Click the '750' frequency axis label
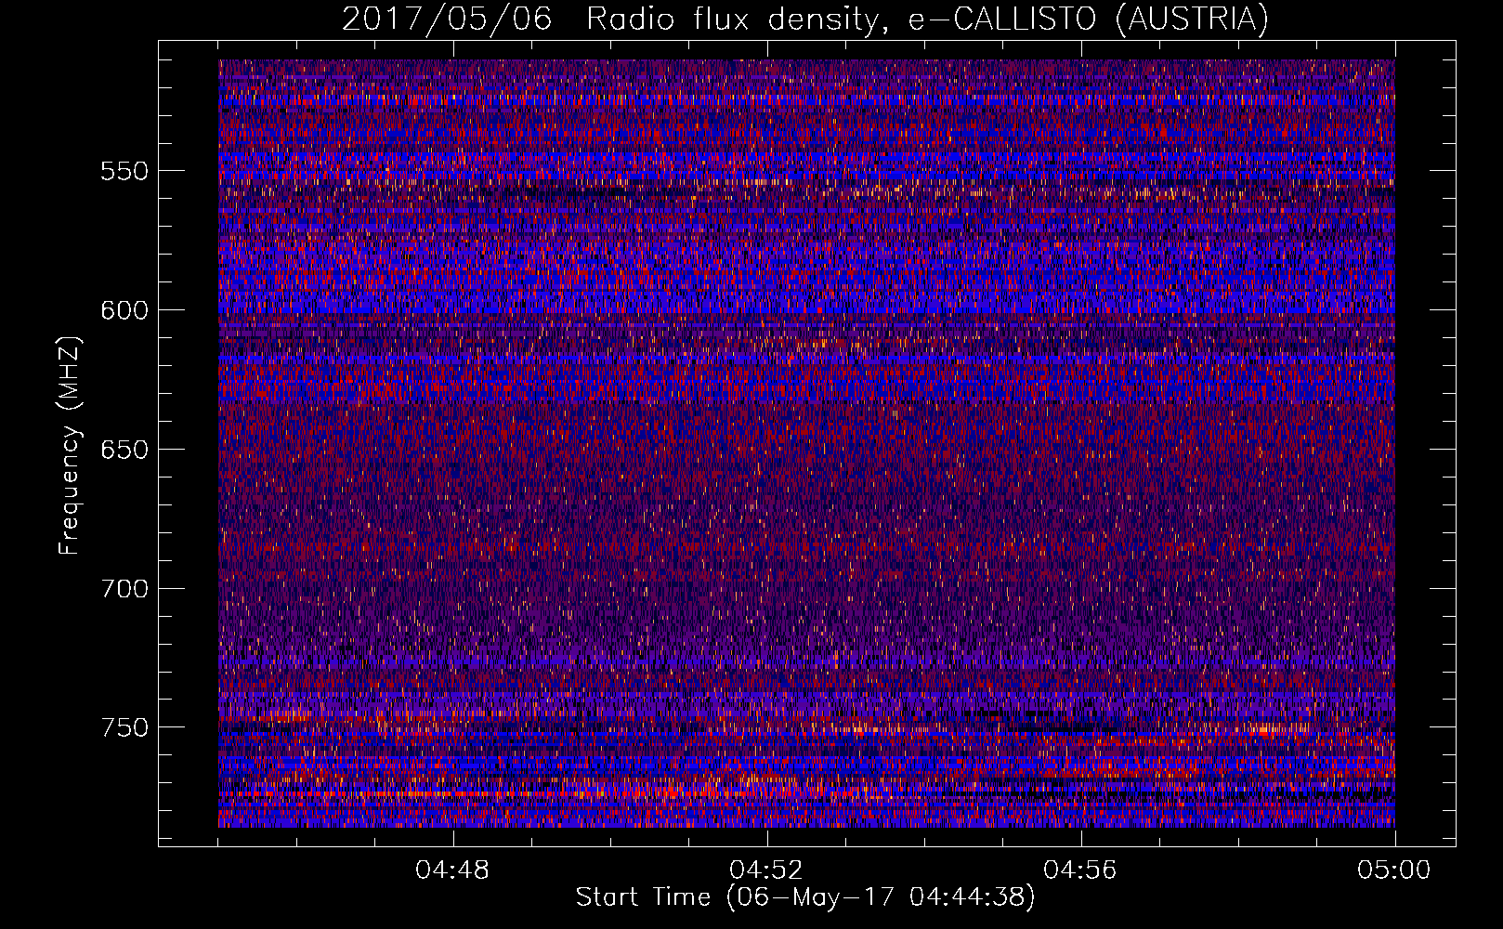Image resolution: width=1503 pixels, height=929 pixels. click(124, 727)
